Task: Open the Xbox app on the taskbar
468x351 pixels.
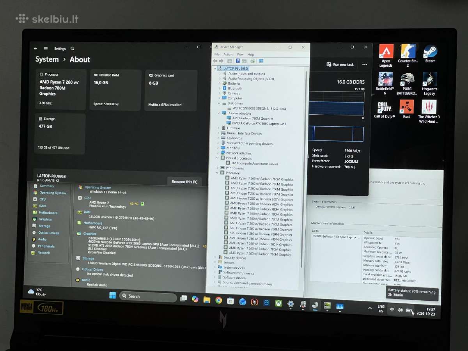Action: coord(278,303)
